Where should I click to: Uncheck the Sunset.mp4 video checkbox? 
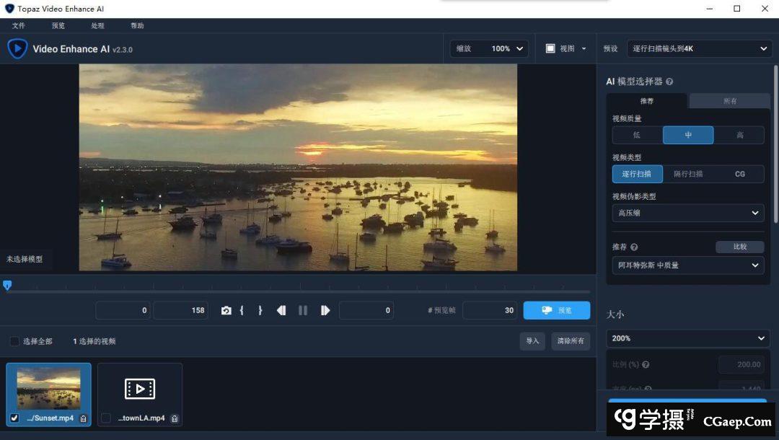tap(14, 418)
